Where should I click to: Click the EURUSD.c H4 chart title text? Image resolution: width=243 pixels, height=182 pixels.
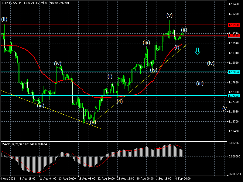click(35, 3)
